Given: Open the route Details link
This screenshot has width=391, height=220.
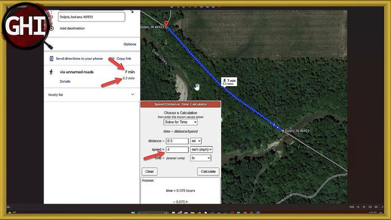Looking at the screenshot, I should [x=65, y=81].
